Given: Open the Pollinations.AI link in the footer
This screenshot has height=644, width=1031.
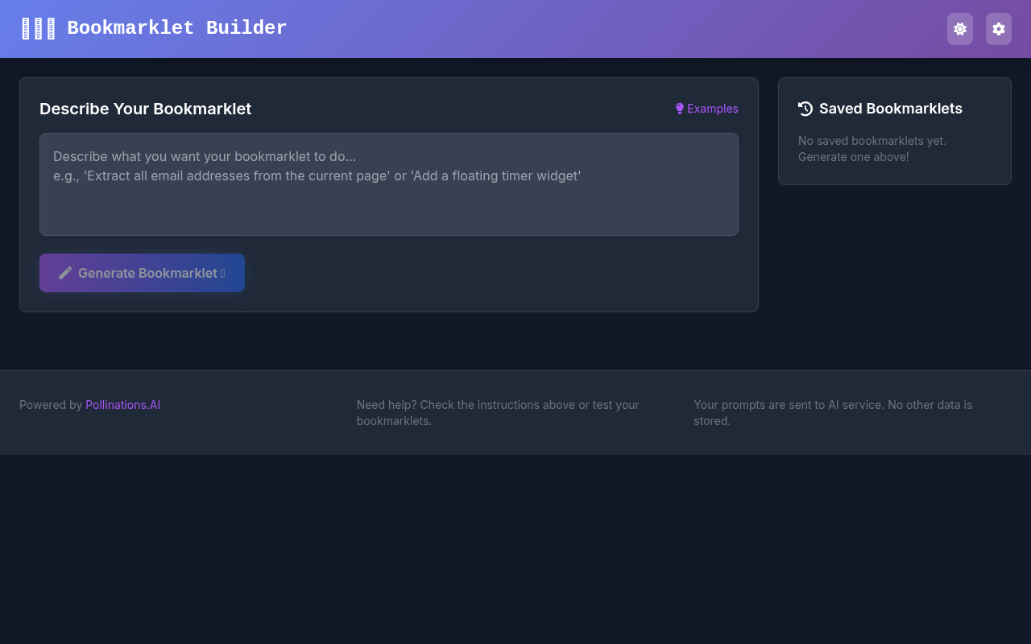Looking at the screenshot, I should [122, 405].
